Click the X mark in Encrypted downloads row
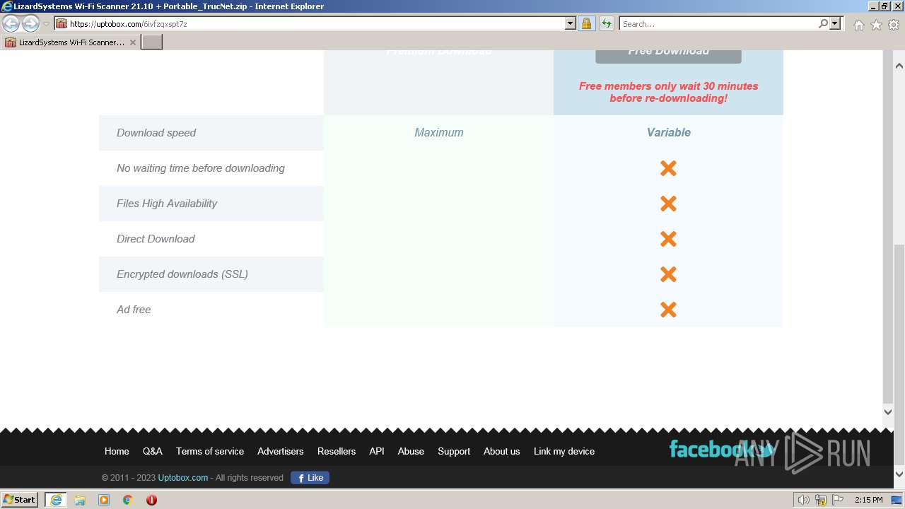The image size is (905, 509). 668,274
